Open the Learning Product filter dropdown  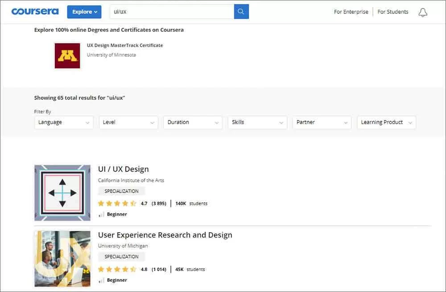click(386, 123)
